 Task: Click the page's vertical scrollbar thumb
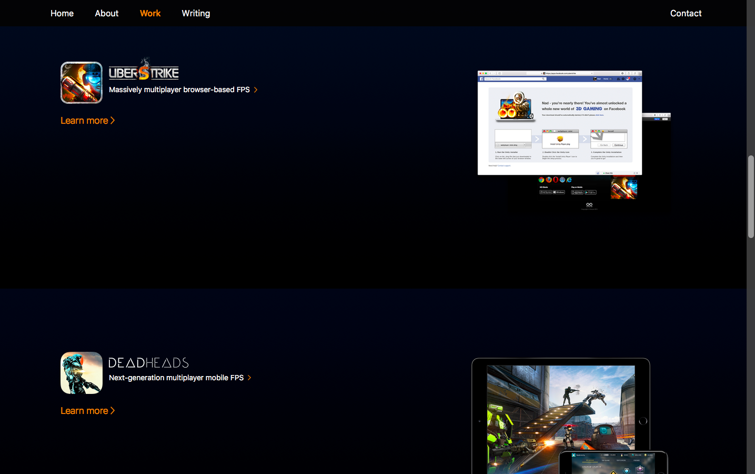tap(751, 196)
